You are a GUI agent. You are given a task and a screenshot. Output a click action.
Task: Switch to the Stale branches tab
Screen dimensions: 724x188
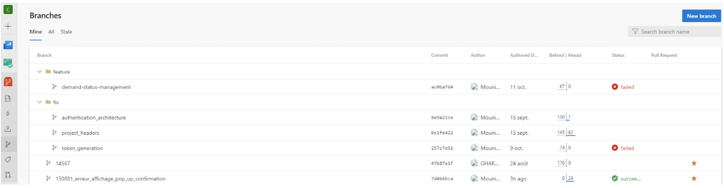[x=66, y=32]
